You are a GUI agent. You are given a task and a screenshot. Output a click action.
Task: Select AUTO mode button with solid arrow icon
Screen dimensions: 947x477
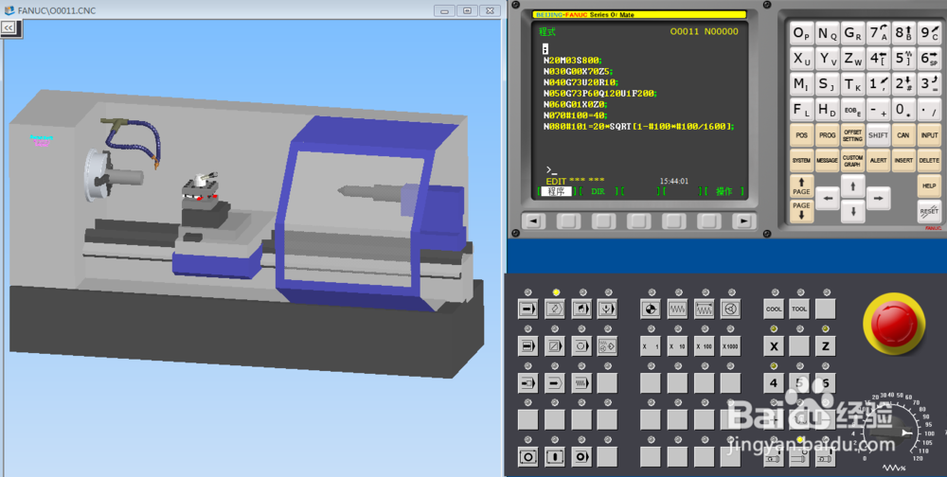(527, 309)
